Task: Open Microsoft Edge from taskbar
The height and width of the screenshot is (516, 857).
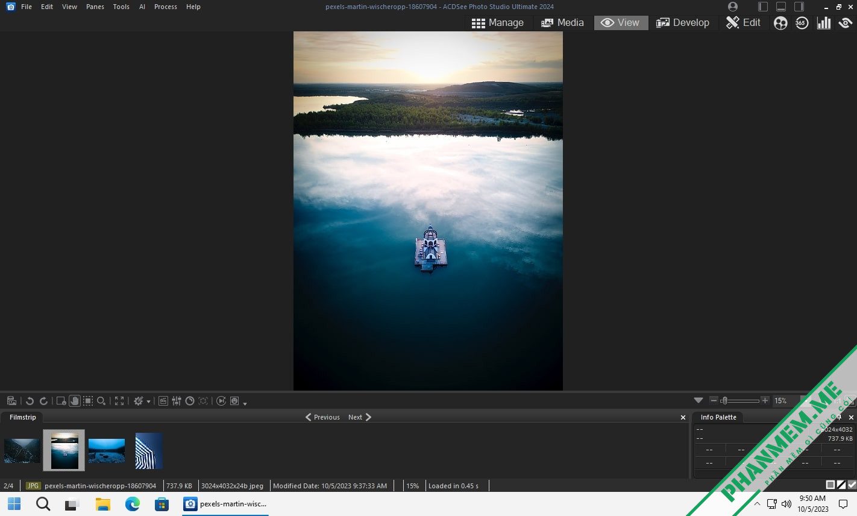Action: pyautogui.click(x=133, y=504)
